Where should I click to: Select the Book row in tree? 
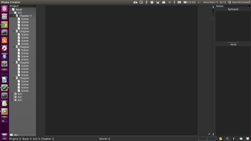[22, 9]
